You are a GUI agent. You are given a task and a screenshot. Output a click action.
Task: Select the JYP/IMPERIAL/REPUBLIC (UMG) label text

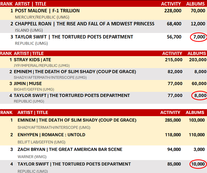pos(42,65)
